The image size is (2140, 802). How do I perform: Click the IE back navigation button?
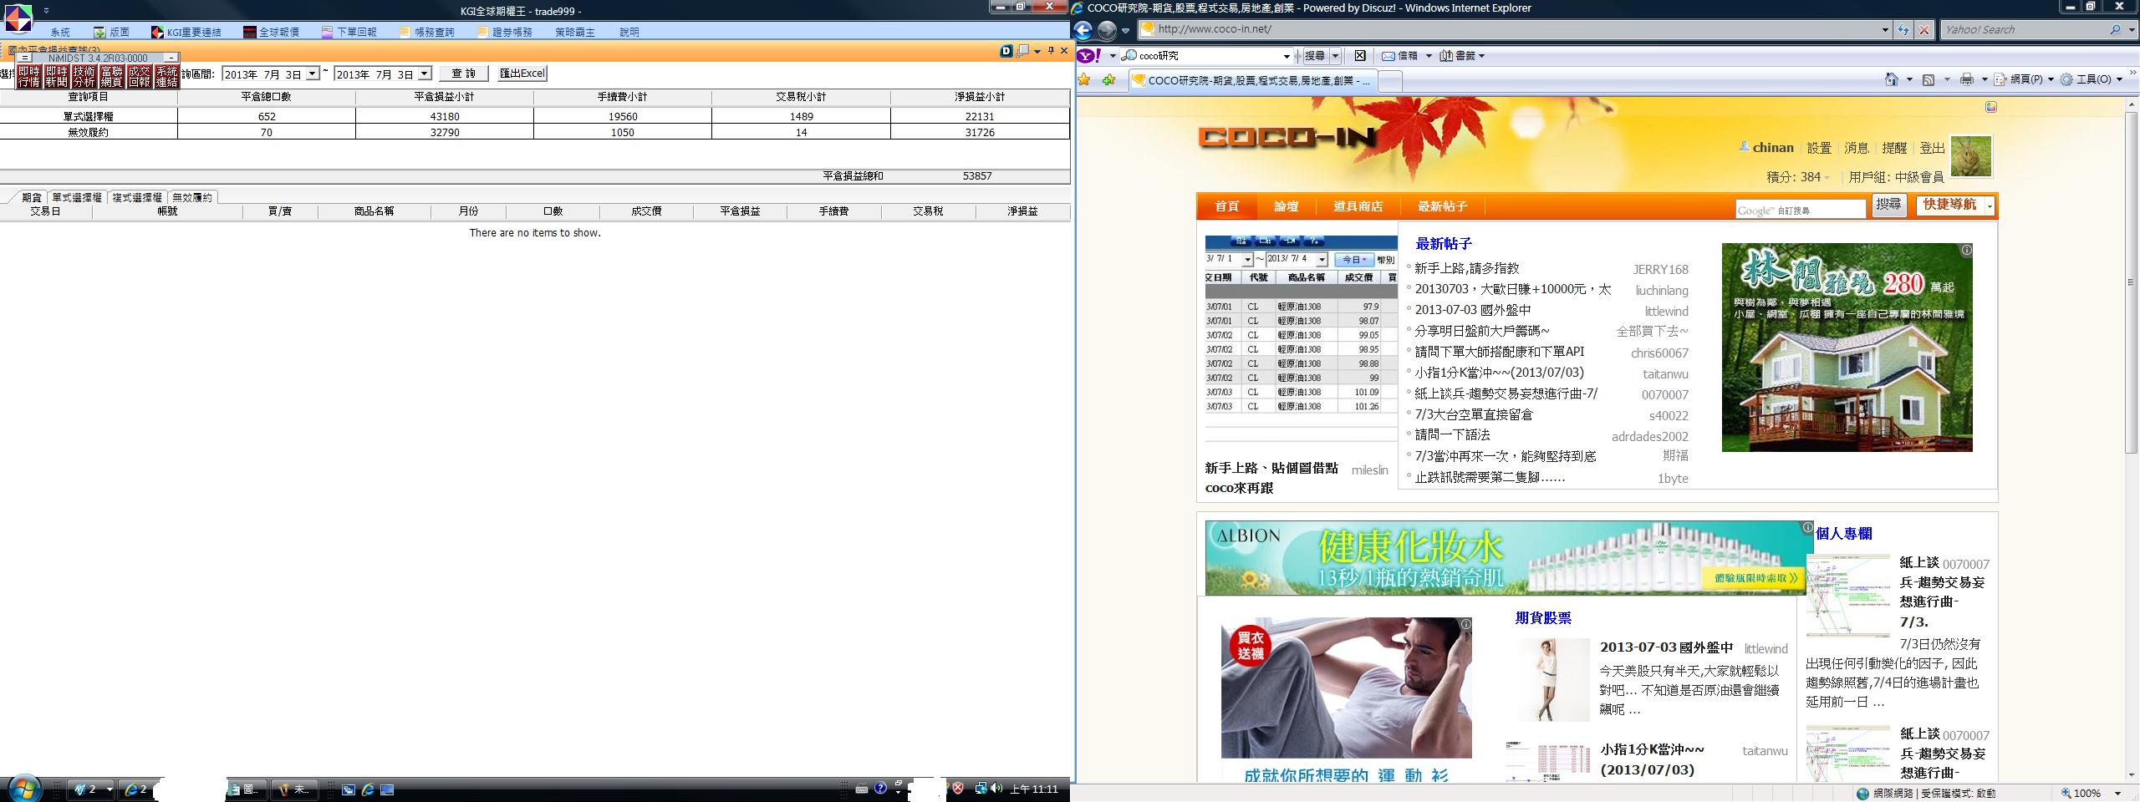[x=1083, y=30]
